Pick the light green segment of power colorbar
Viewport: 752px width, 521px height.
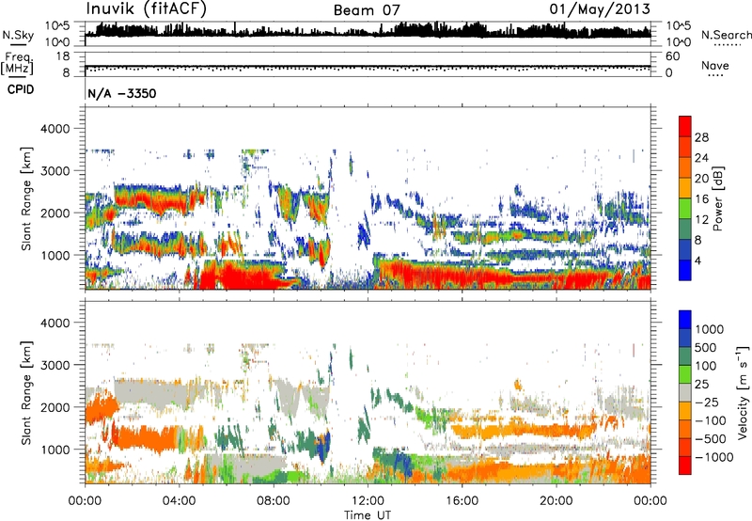[x=685, y=209]
